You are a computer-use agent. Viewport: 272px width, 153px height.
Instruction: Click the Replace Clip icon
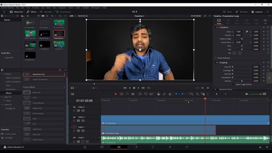pyautogui.click(x=151, y=94)
